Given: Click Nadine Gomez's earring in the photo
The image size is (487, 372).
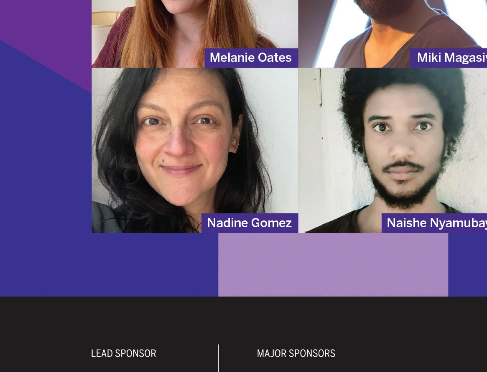Looking at the screenshot, I should coord(237,145).
